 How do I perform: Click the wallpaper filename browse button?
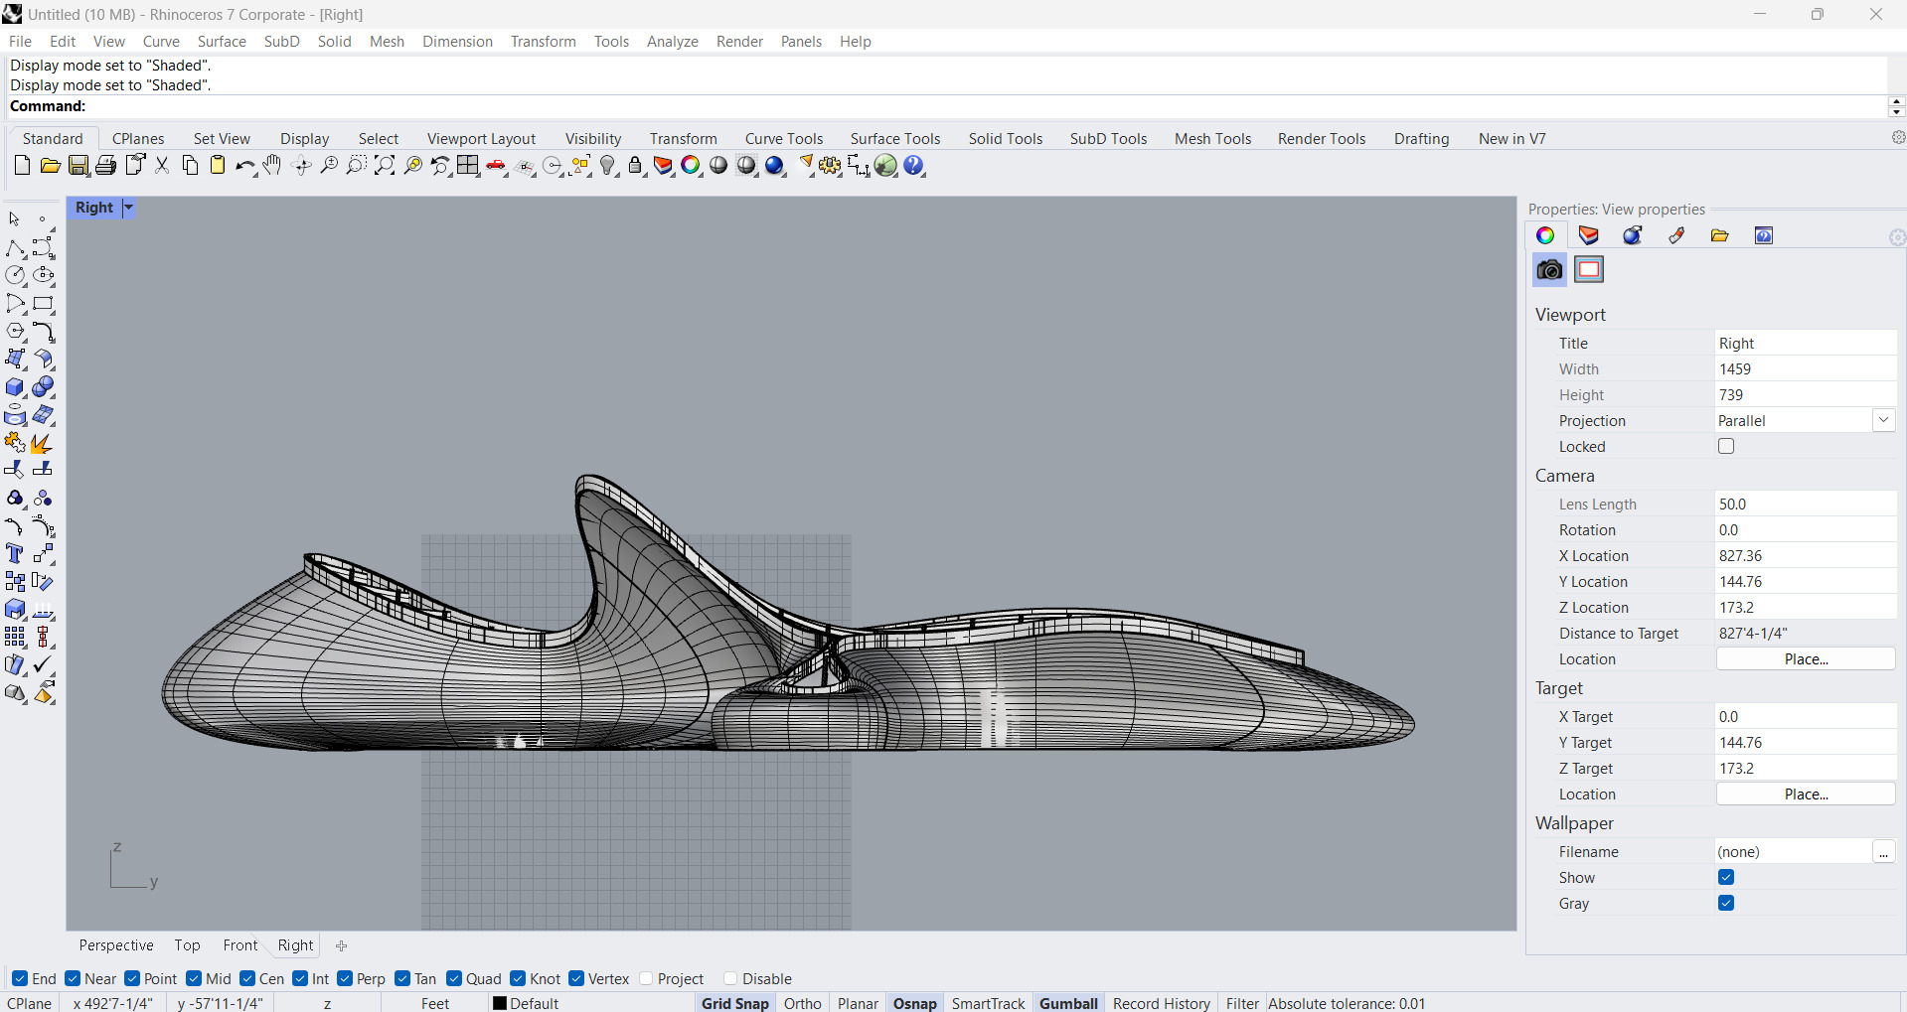click(x=1883, y=852)
